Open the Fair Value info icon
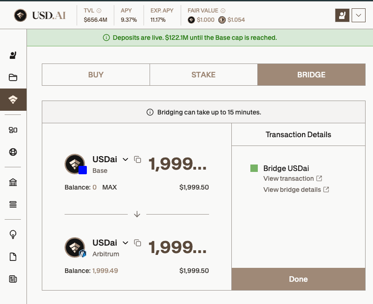The image size is (373, 304). pos(223,11)
